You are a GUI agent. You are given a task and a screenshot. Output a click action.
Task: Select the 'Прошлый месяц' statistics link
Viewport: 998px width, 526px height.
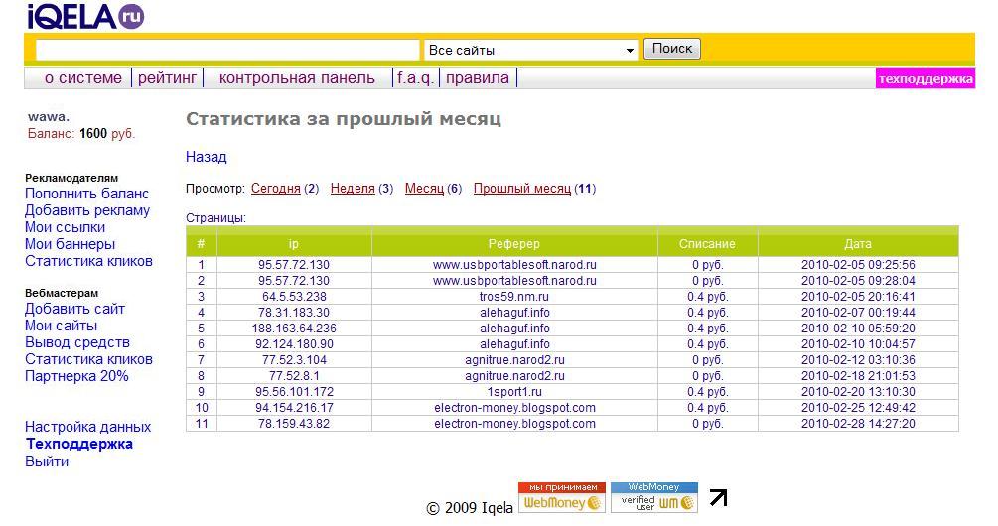[x=521, y=189]
